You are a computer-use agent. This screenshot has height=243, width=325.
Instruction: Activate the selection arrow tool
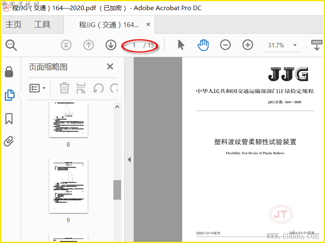click(181, 45)
